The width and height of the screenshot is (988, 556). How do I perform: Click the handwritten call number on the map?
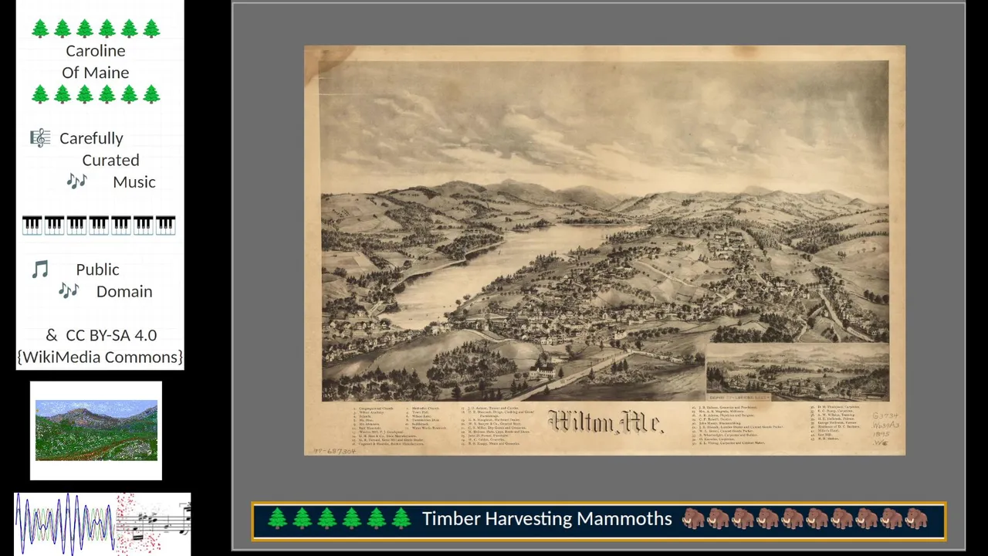tap(885, 429)
